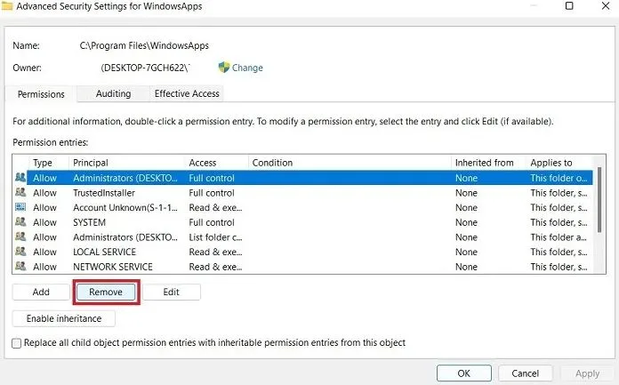This screenshot has height=385, width=619.
Task: Select the Account Unknown(S-1-1... entry
Action: point(303,208)
